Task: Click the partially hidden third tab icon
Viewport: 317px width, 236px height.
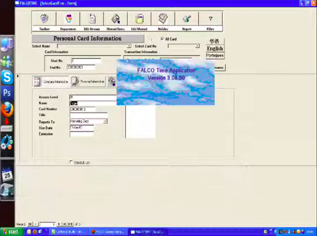Action: tap(112, 81)
